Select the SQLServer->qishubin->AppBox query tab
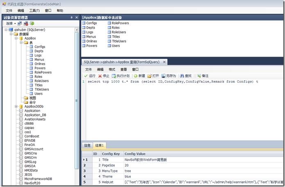 [x=122, y=62]
